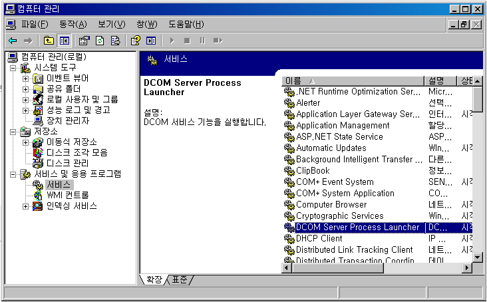Expand the 로컬 사용자 및 그룹 node
The height and width of the screenshot is (302, 487).
coord(26,100)
